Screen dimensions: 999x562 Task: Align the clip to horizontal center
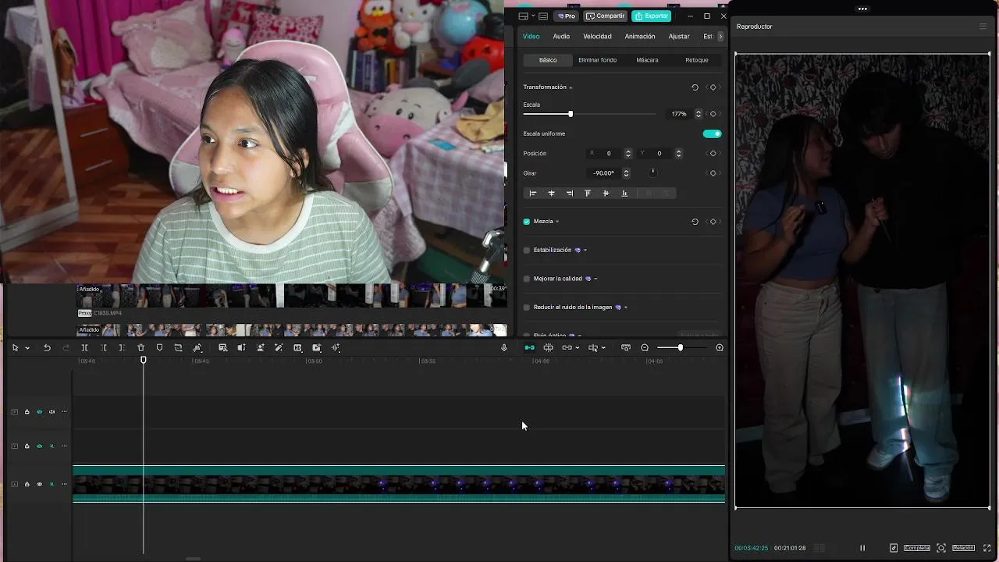coord(551,193)
